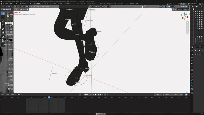Open the timeline マーカー menu
The height and width of the screenshot is (115, 204).
click(x=13, y=95)
